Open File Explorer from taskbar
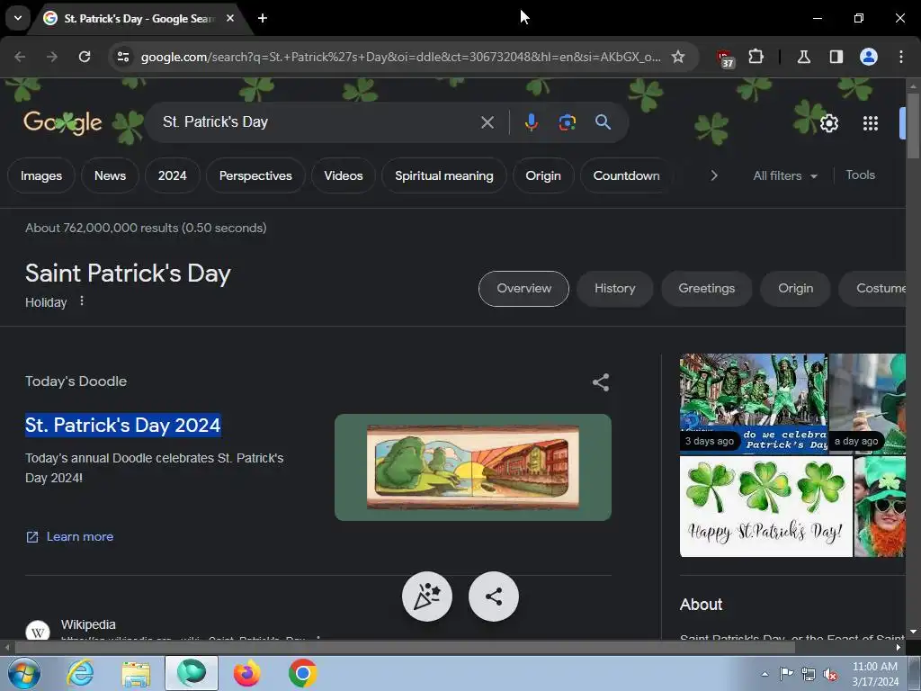This screenshot has width=921, height=691. click(136, 674)
